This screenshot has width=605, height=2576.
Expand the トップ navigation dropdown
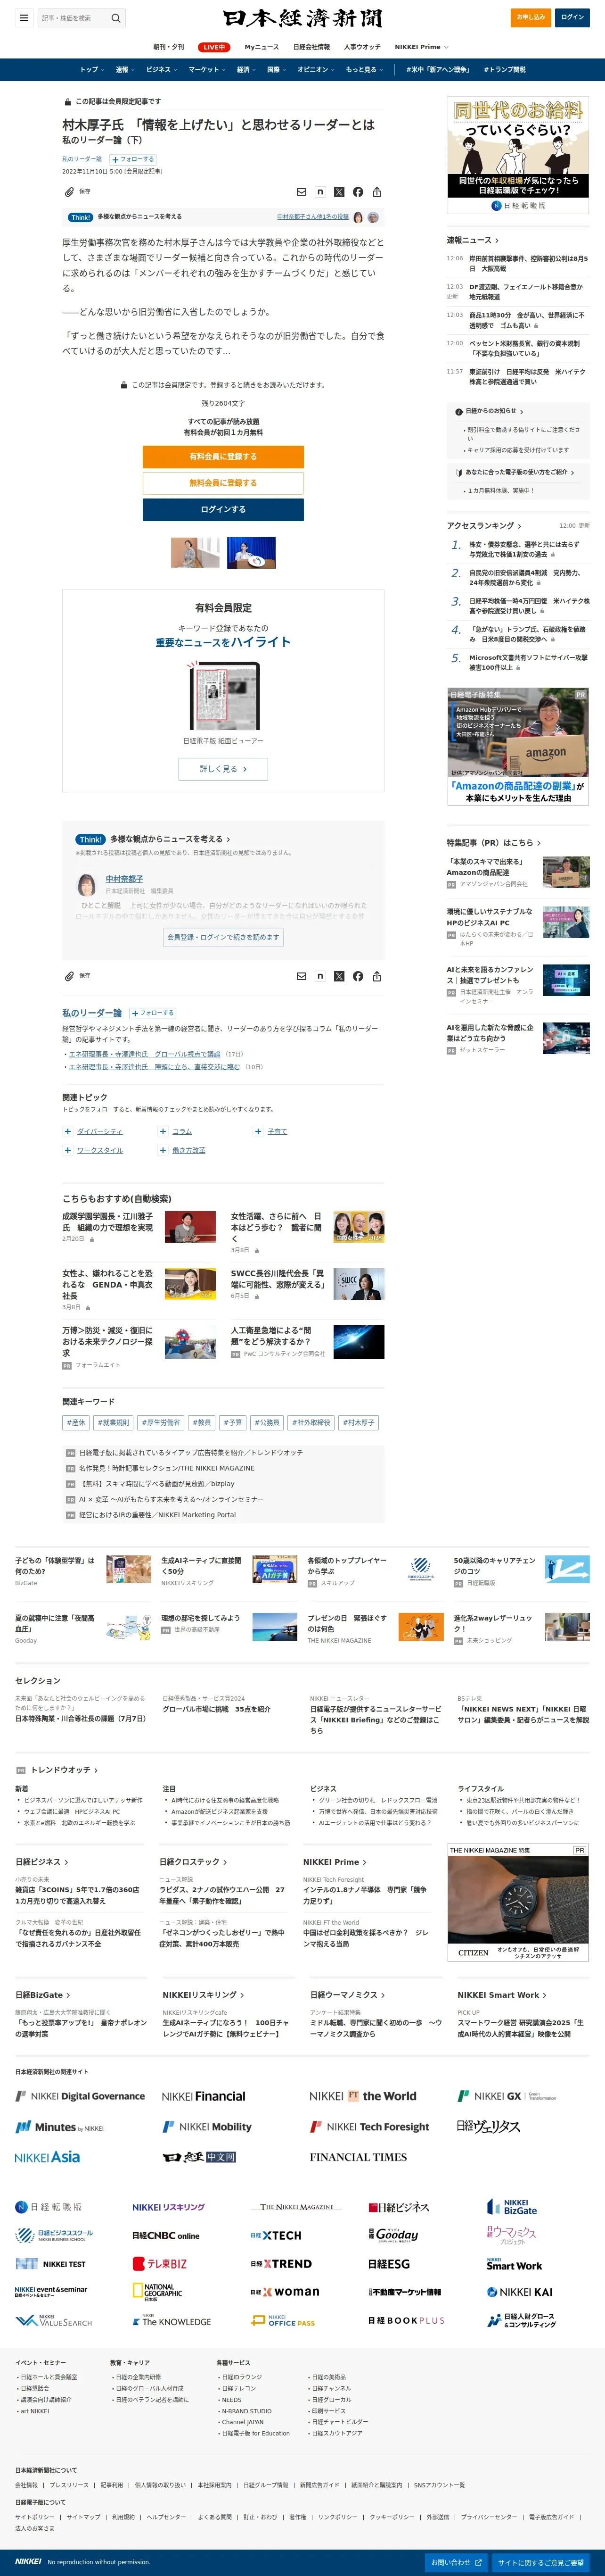click(92, 70)
